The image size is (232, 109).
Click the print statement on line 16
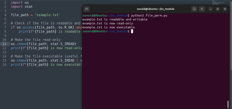tap(46, 64)
